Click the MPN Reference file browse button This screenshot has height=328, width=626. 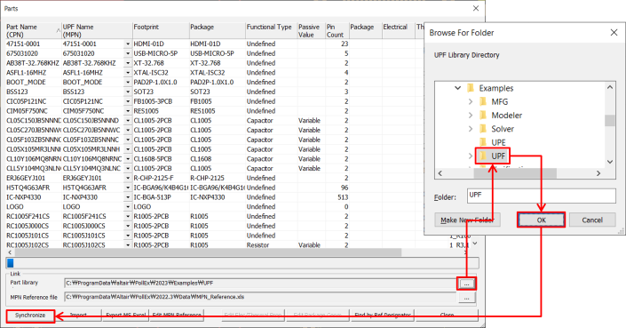[466, 298]
